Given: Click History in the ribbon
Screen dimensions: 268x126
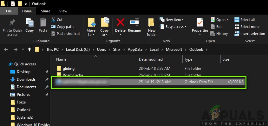Looking at the screenshot, I should pyautogui.click(x=219, y=34).
